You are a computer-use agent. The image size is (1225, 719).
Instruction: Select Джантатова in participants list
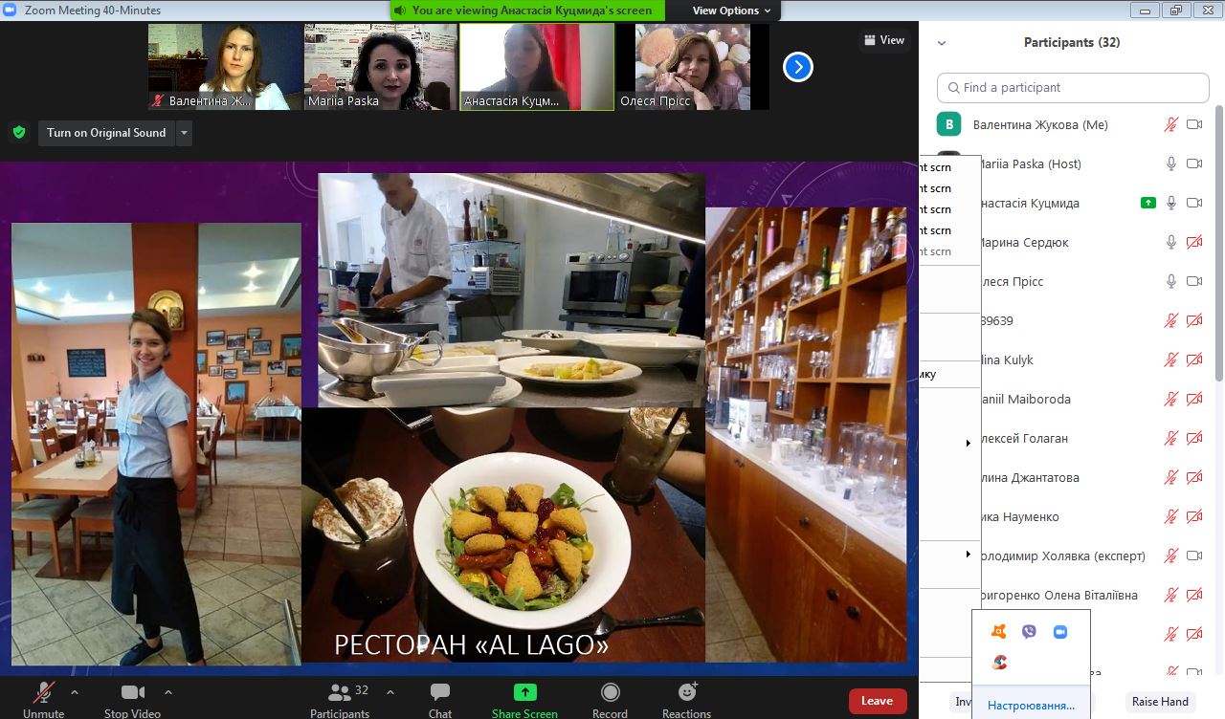[1070, 477]
